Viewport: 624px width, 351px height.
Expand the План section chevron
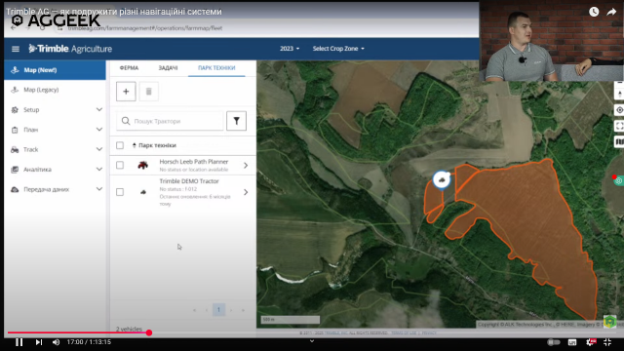(99, 130)
